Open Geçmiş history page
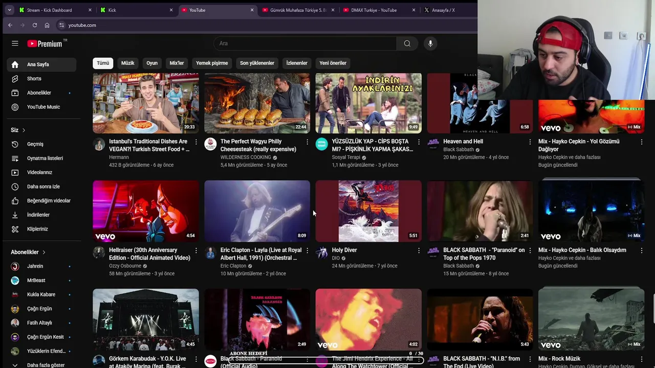Screen dimensions: 655x368 click(42, 144)
